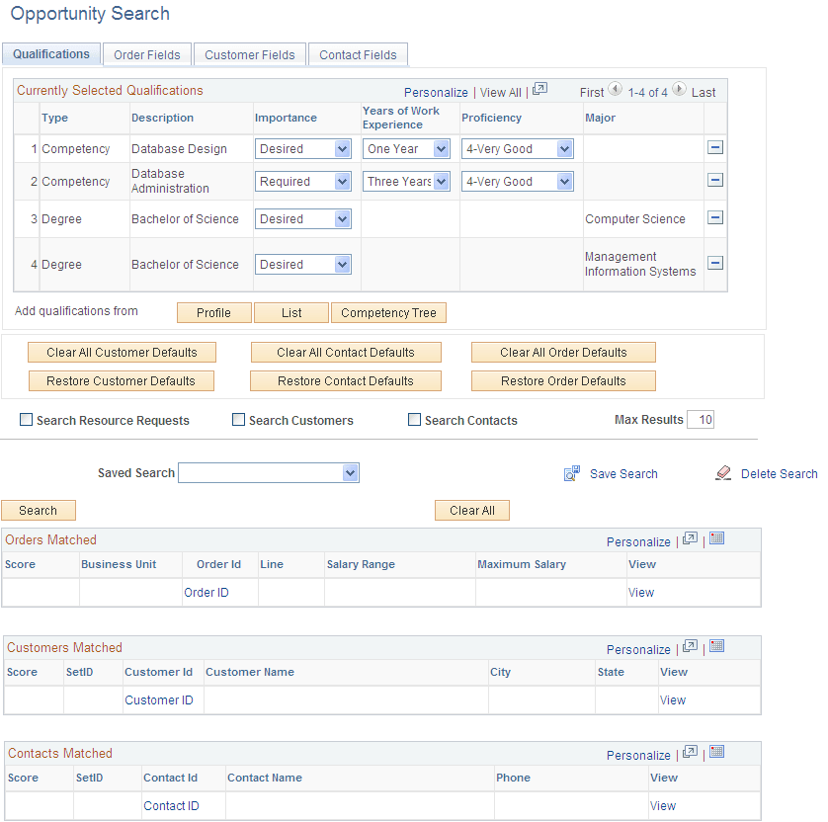
Task: Open Orders Matched in new window icon
Action: [x=690, y=540]
